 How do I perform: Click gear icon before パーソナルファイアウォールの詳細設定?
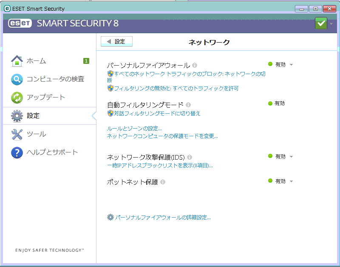tap(110, 217)
